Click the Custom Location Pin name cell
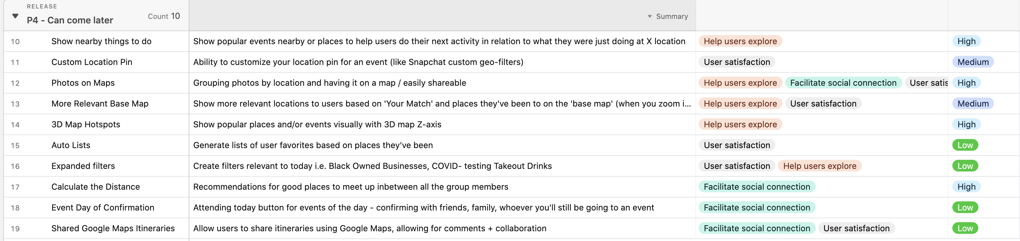Viewport: 1020px width, 241px height. 92,62
